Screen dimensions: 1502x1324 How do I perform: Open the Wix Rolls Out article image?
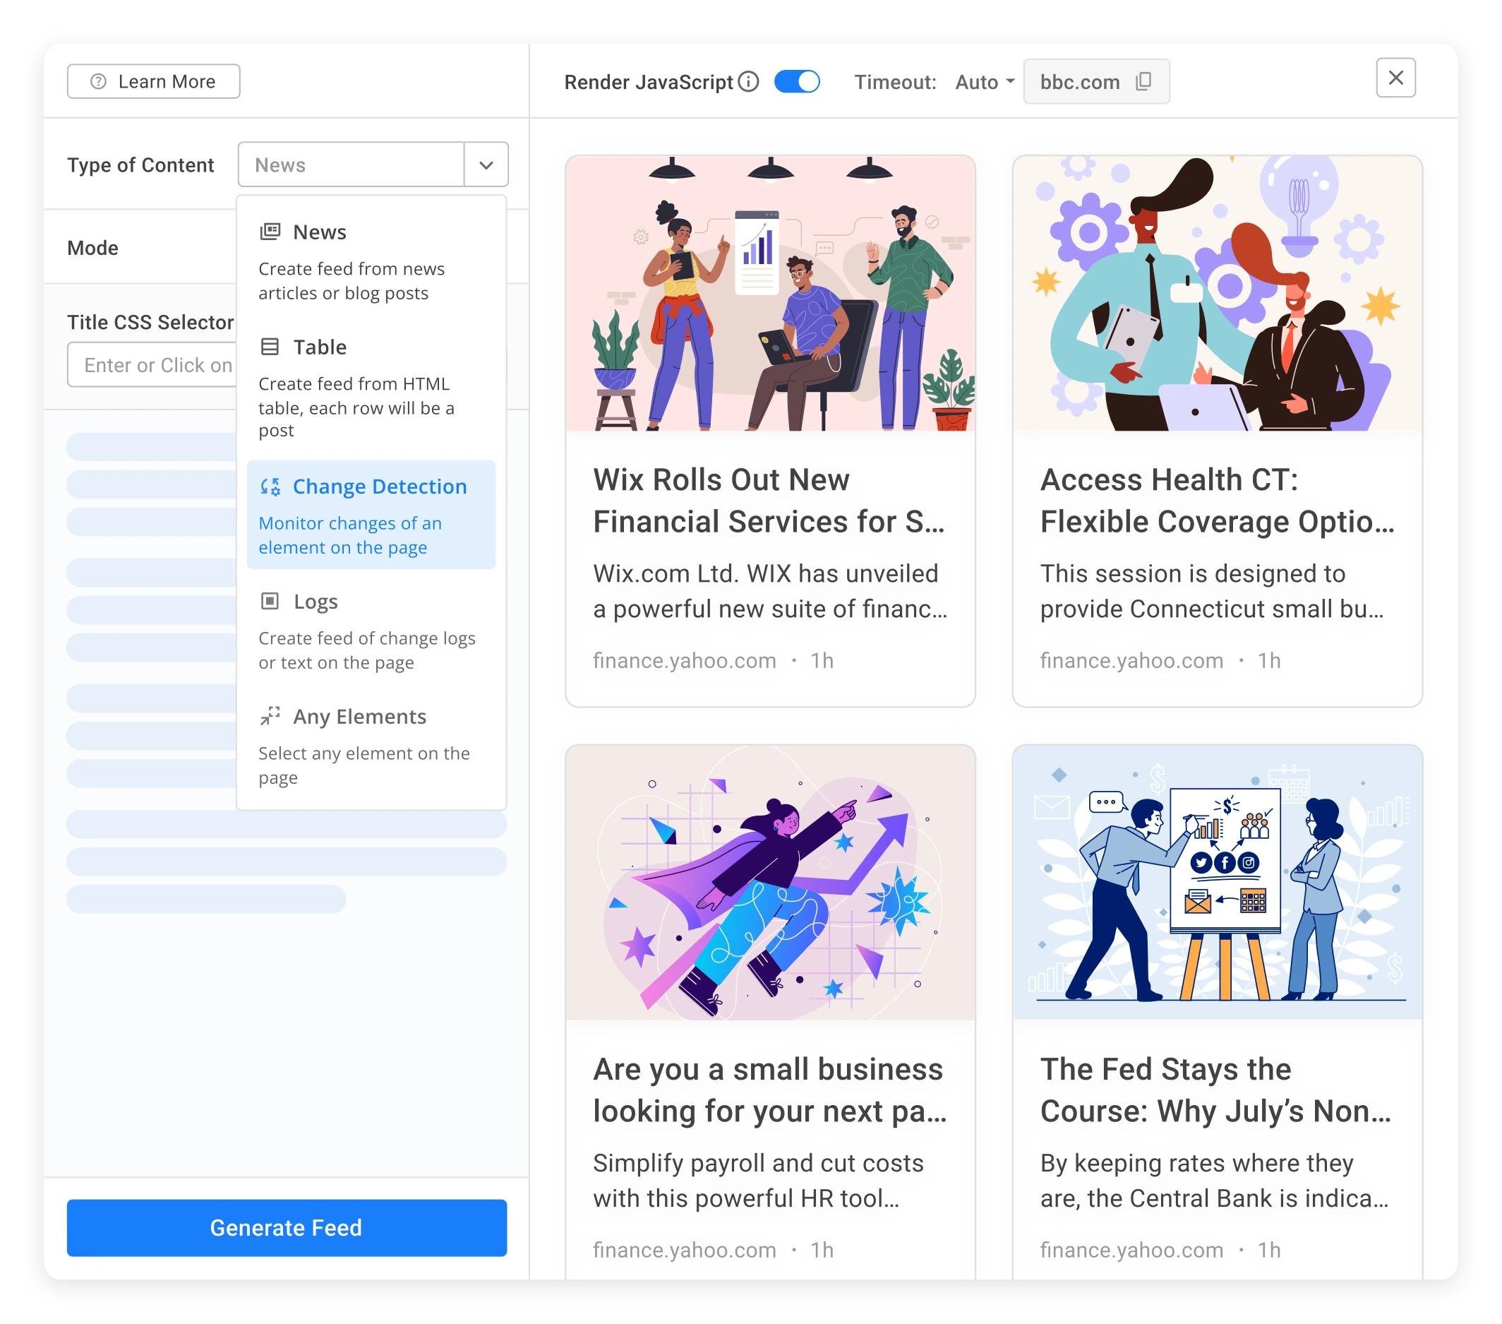coord(769,293)
